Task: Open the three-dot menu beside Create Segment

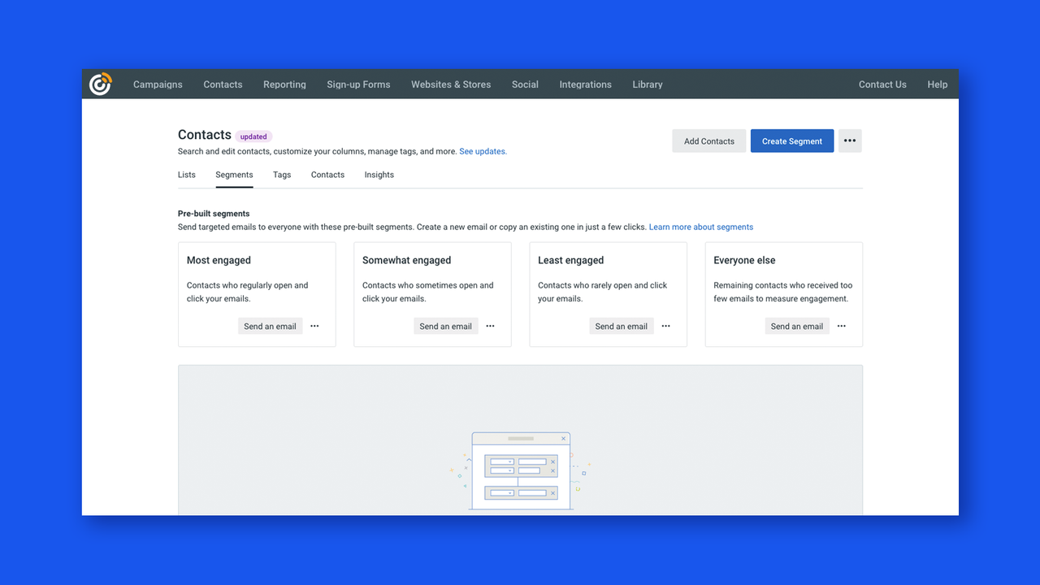Action: [850, 141]
